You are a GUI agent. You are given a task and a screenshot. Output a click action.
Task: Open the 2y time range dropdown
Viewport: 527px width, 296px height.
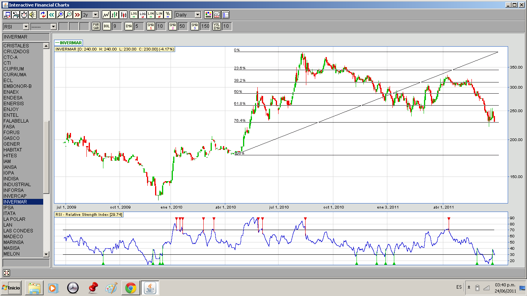point(91,15)
